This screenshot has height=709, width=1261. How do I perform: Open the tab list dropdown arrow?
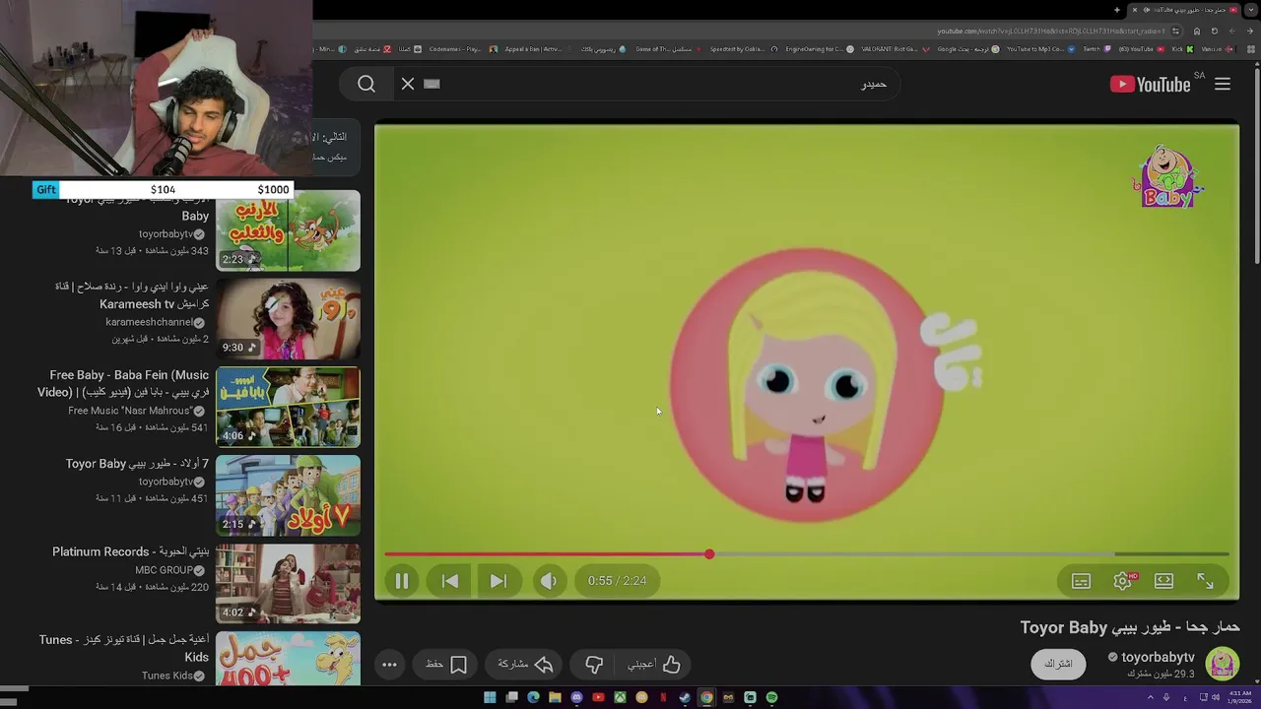[x=1251, y=10]
